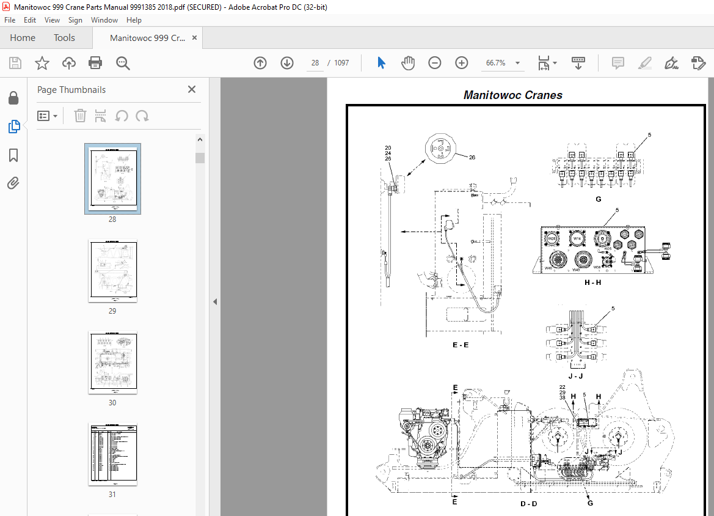
Task: Collapse the navigation pane arrow
Action: coord(215,301)
